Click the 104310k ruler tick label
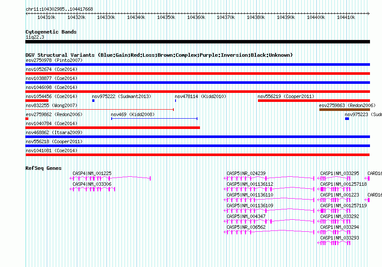 tap(46, 17)
